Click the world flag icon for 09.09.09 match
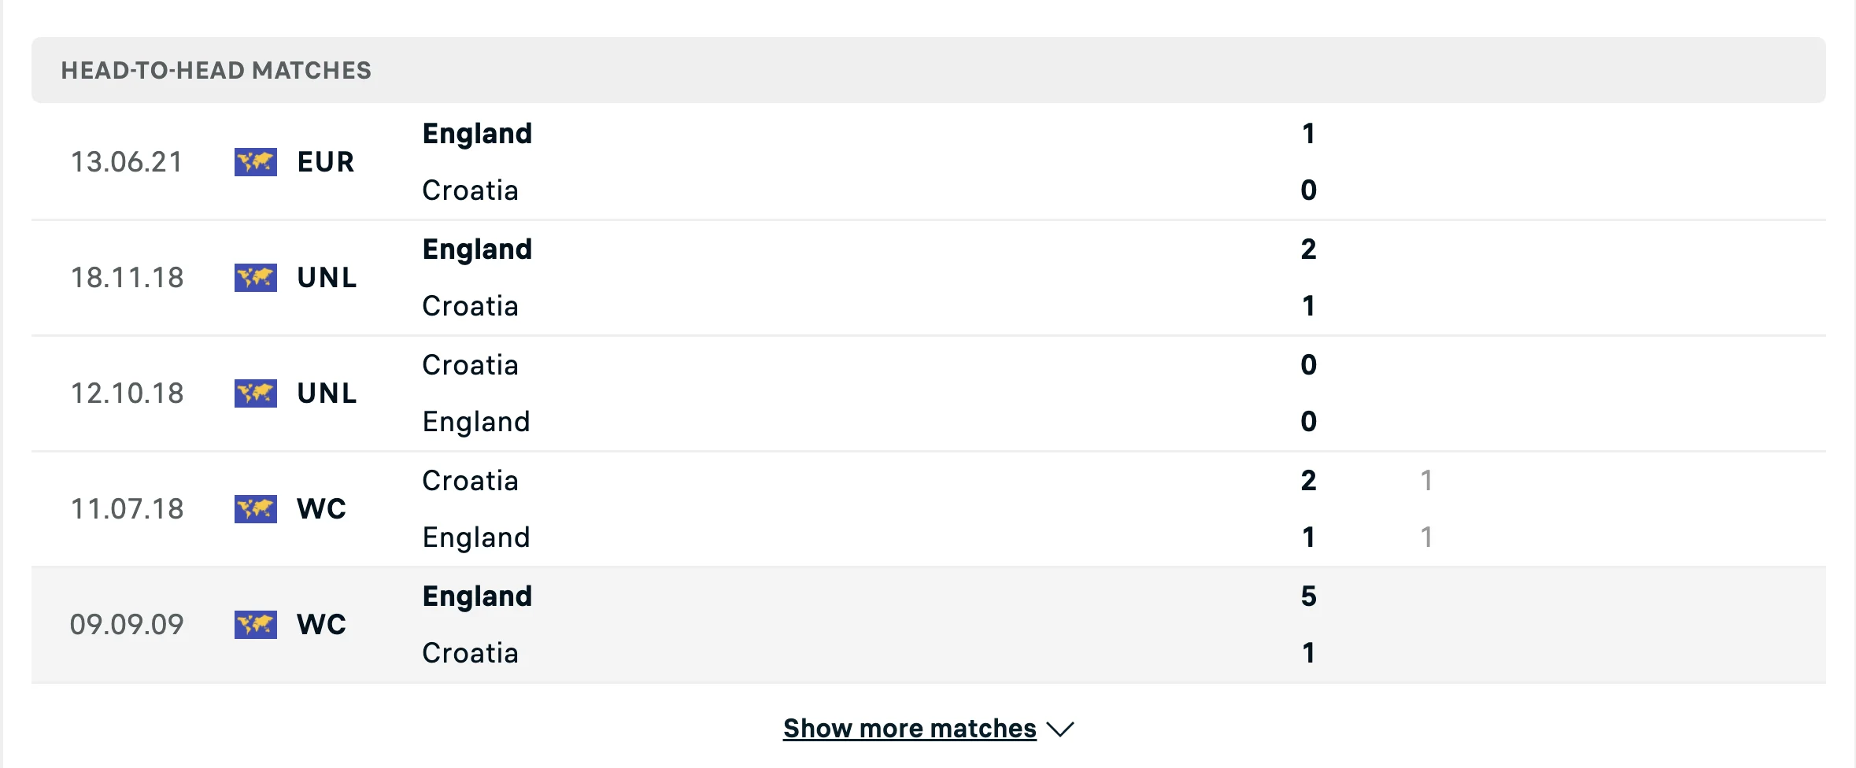The image size is (1856, 768). [255, 625]
